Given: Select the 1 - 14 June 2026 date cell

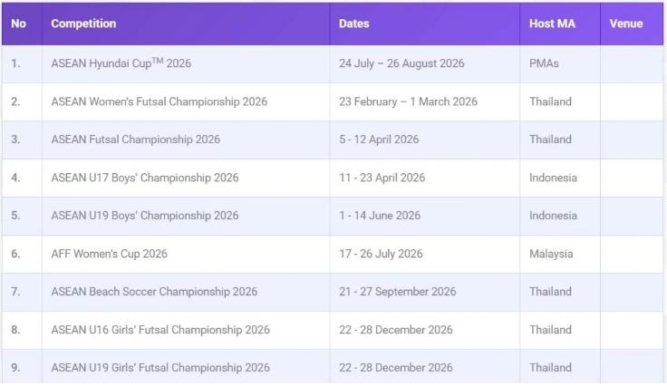Looking at the screenshot, I should 380,216.
